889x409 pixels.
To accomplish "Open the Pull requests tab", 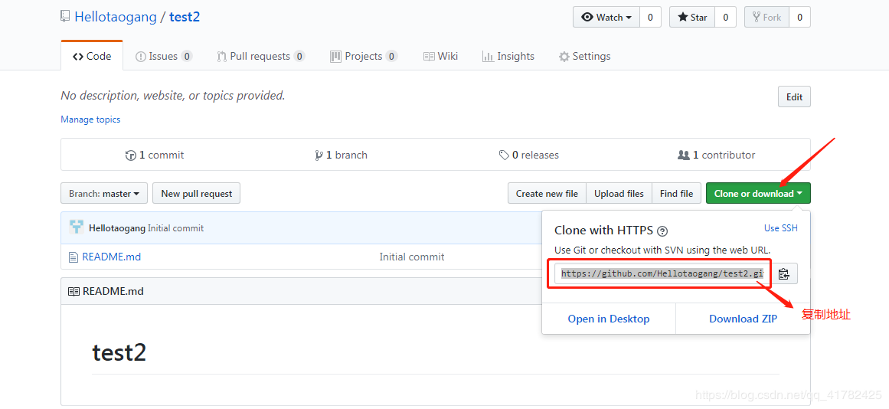I will pyautogui.click(x=260, y=57).
